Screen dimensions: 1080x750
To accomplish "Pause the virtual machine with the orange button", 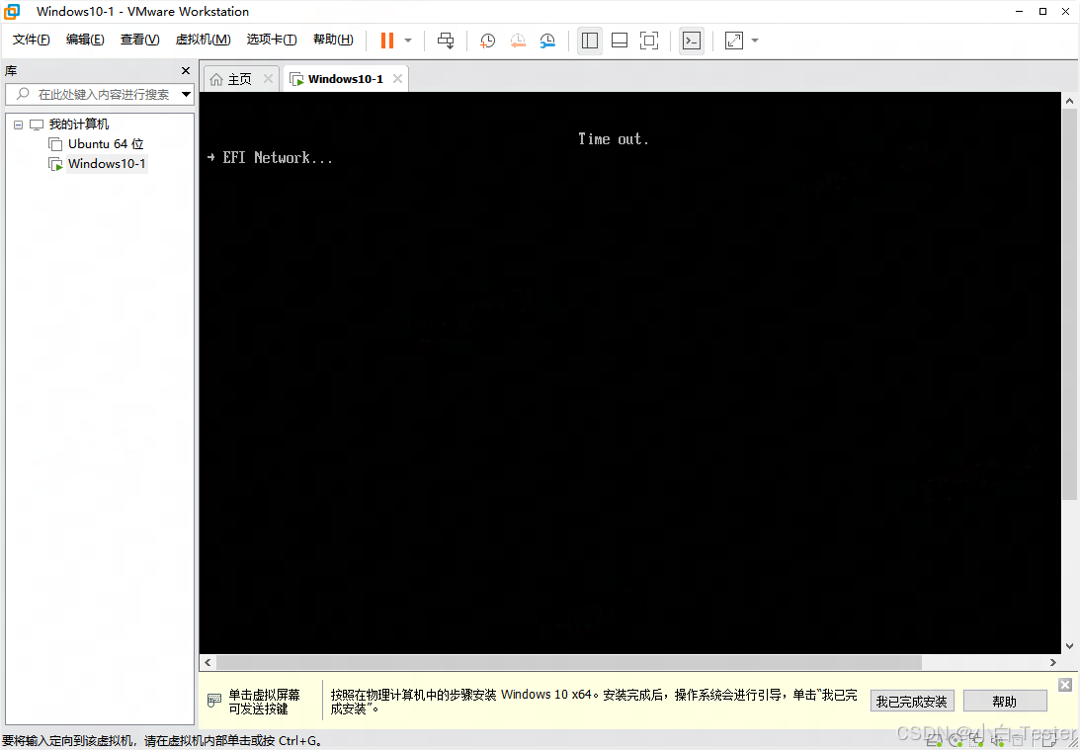I will 387,41.
